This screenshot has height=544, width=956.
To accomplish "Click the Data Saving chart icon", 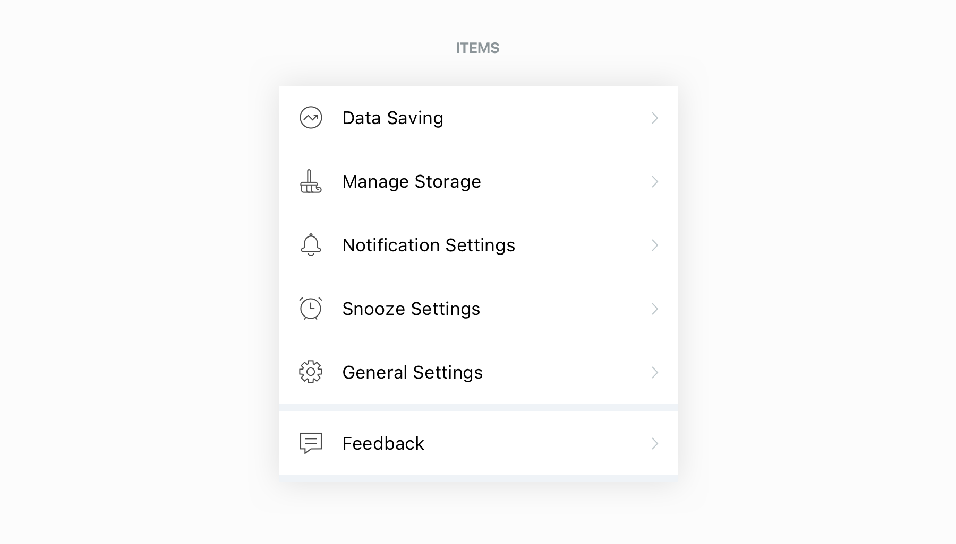I will click(311, 118).
